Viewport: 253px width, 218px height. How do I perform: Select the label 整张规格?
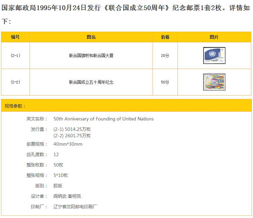[x=37, y=175]
